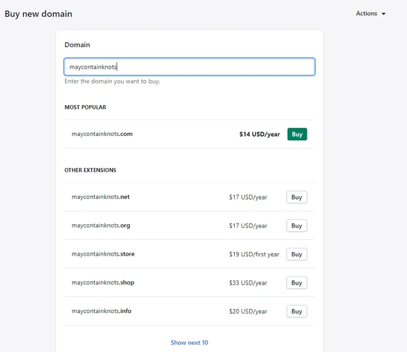Select the maycontainknots.org domain name
The height and width of the screenshot is (352, 407).
(101, 225)
